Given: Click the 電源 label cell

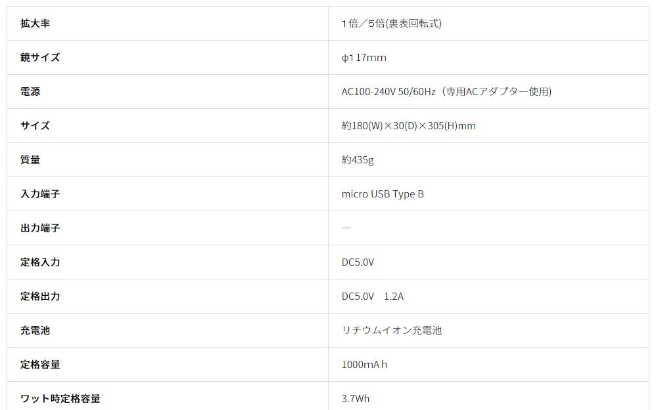Looking at the screenshot, I should click(30, 92).
